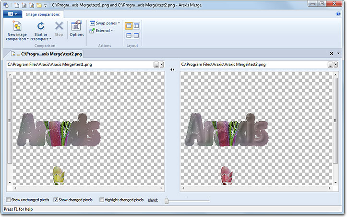Click right pane scroll down arrow
Screen dimensions: 347x217
tap(335, 183)
